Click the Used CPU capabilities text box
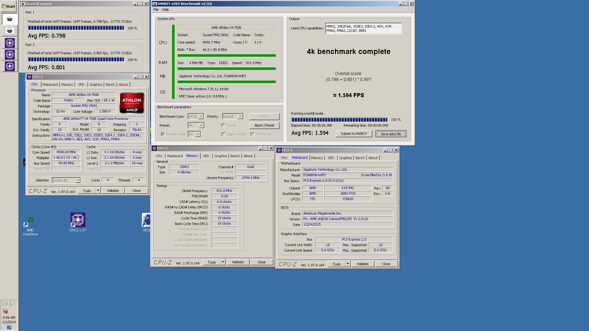The image size is (589, 331). click(363, 29)
